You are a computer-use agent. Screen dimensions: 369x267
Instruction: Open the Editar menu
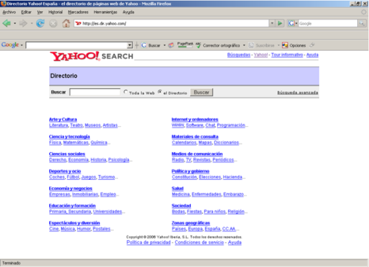(26, 12)
